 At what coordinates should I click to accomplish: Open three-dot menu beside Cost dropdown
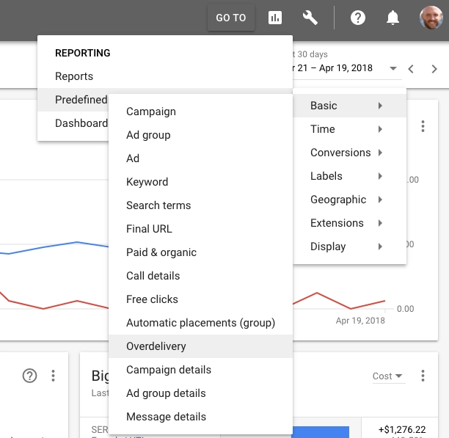423,376
